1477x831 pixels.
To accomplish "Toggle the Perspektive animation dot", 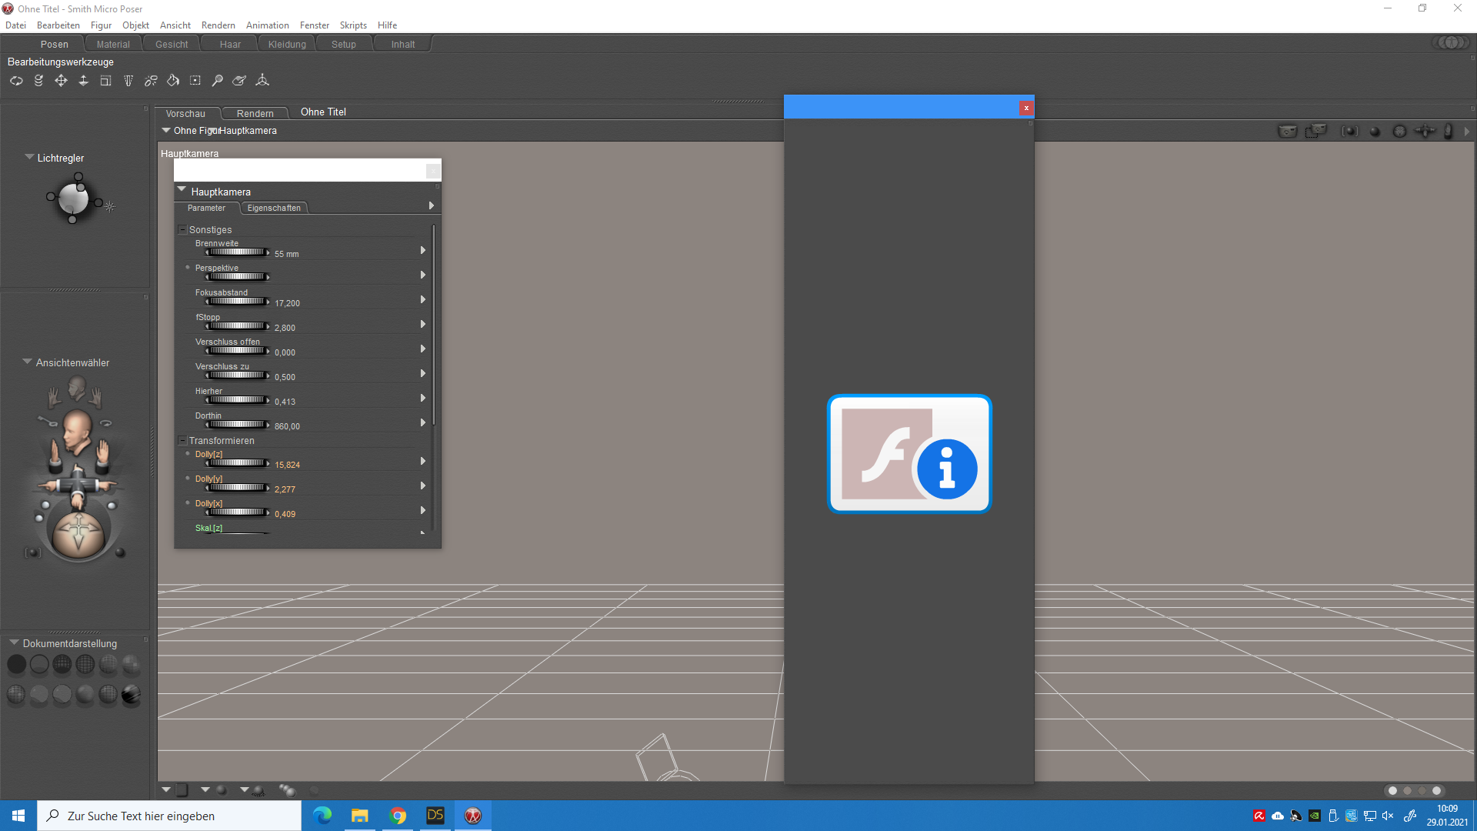I will tap(188, 268).
